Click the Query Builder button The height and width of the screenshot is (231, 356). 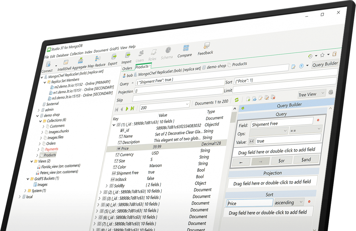click(325, 64)
